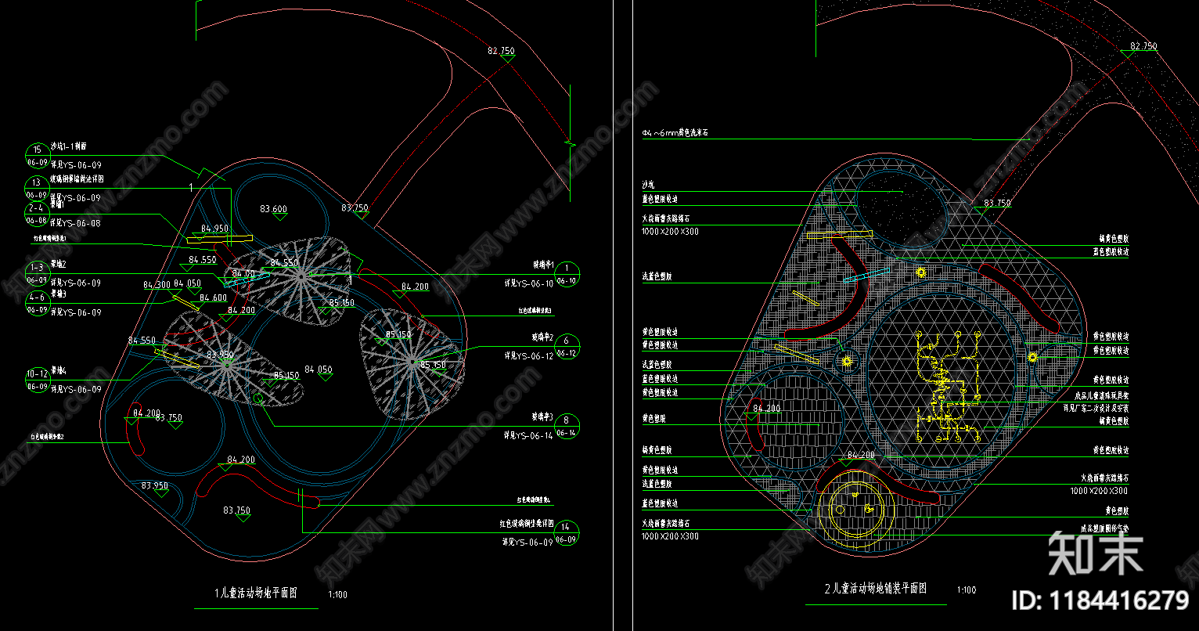Image resolution: width=1199 pixels, height=631 pixels.
Task: Click the title 1儿童活动场地平面图
Action: point(256,593)
